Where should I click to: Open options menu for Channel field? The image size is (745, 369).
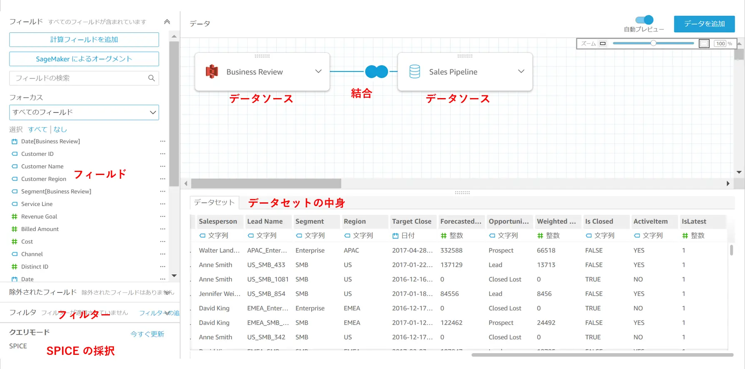(x=162, y=254)
